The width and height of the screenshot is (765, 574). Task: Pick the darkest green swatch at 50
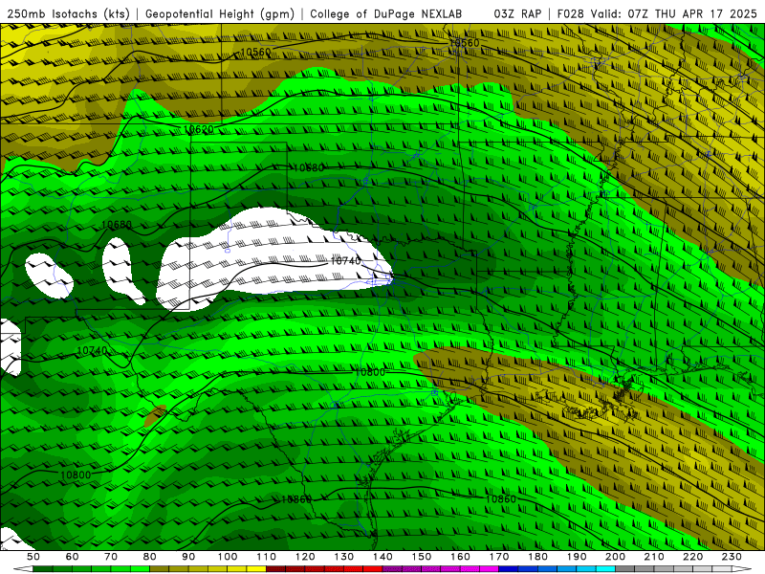(x=42, y=569)
